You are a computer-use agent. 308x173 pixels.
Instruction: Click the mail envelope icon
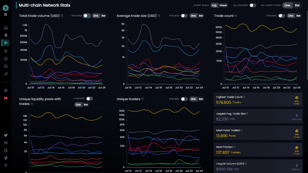tap(6, 143)
